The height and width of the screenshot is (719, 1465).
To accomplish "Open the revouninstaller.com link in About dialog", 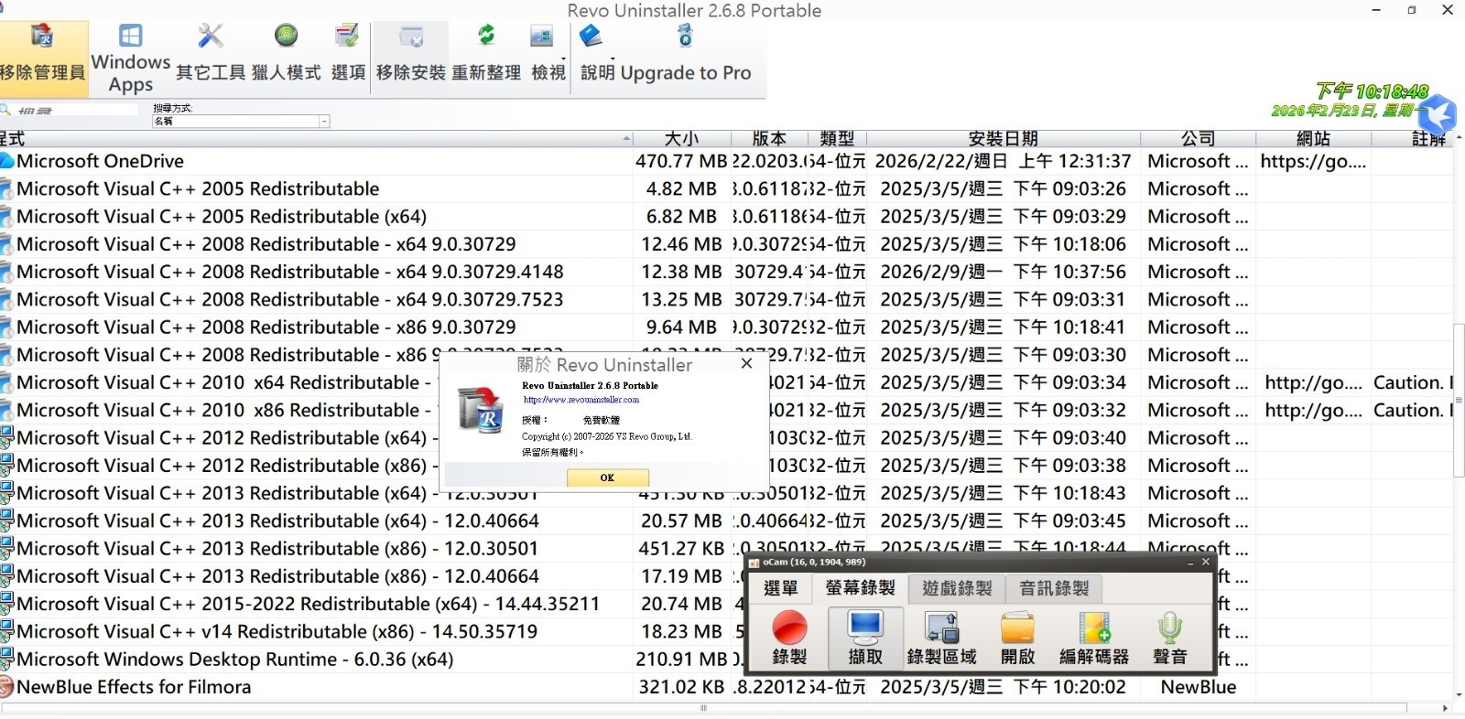I will tap(581, 400).
